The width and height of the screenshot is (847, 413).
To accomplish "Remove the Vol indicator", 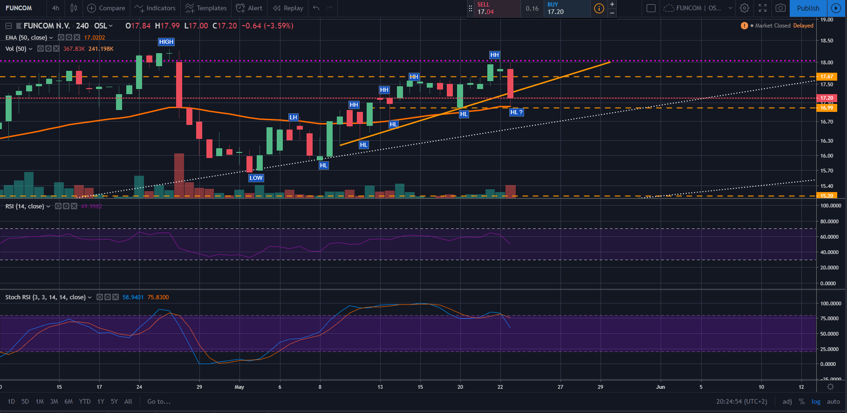I will pyautogui.click(x=56, y=48).
